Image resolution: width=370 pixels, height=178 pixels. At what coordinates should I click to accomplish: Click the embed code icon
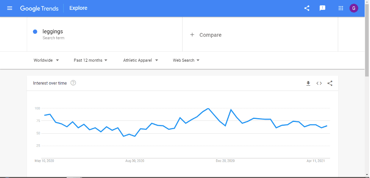coord(319,83)
